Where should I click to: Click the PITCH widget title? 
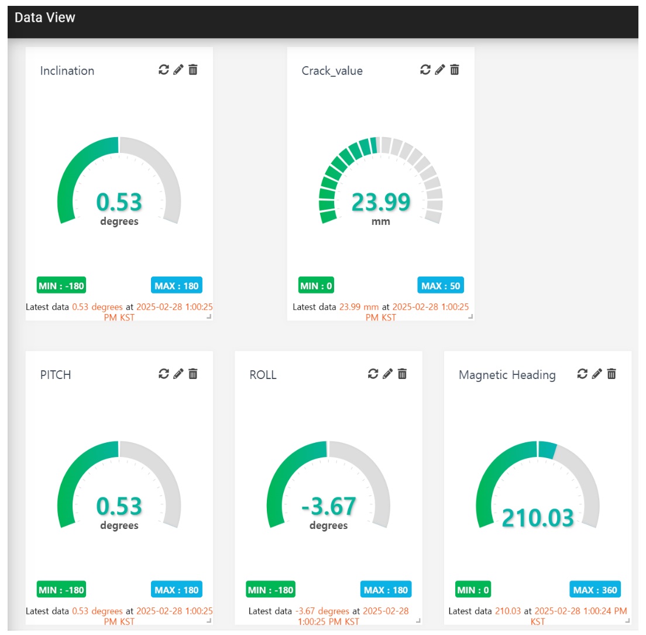click(56, 375)
